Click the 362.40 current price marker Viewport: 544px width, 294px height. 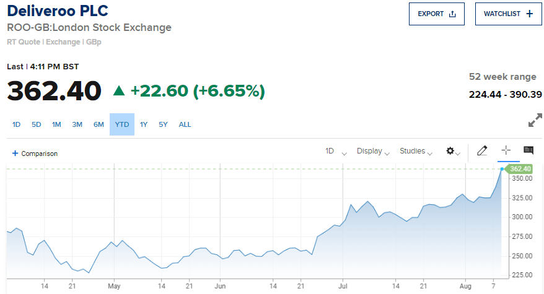pyautogui.click(x=519, y=169)
